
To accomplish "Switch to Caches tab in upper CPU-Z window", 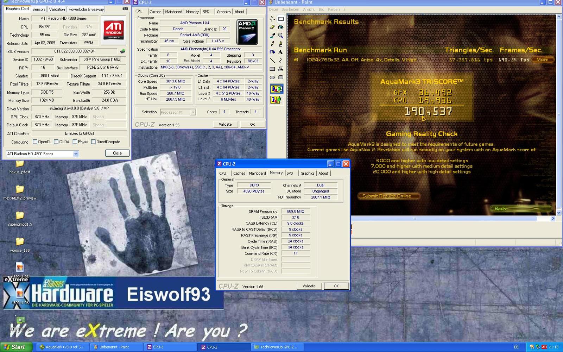I will [155, 12].
